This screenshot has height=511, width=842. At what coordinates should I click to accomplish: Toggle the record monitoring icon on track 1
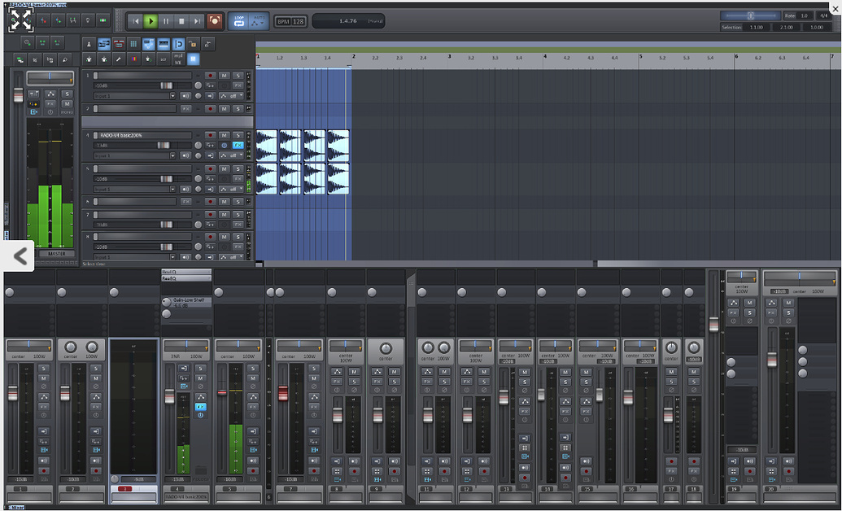(x=185, y=96)
